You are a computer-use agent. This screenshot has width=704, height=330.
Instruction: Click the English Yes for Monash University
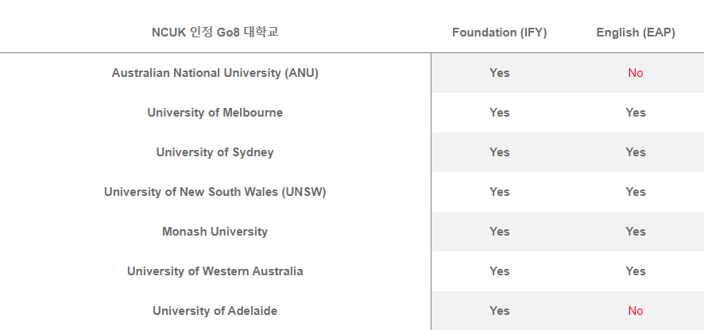(x=636, y=232)
